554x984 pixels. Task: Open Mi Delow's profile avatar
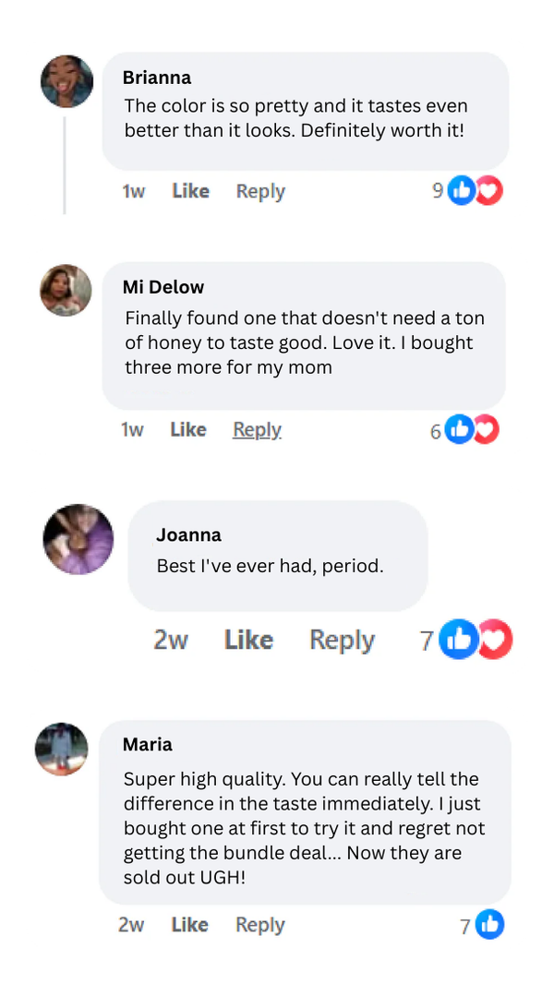66,291
